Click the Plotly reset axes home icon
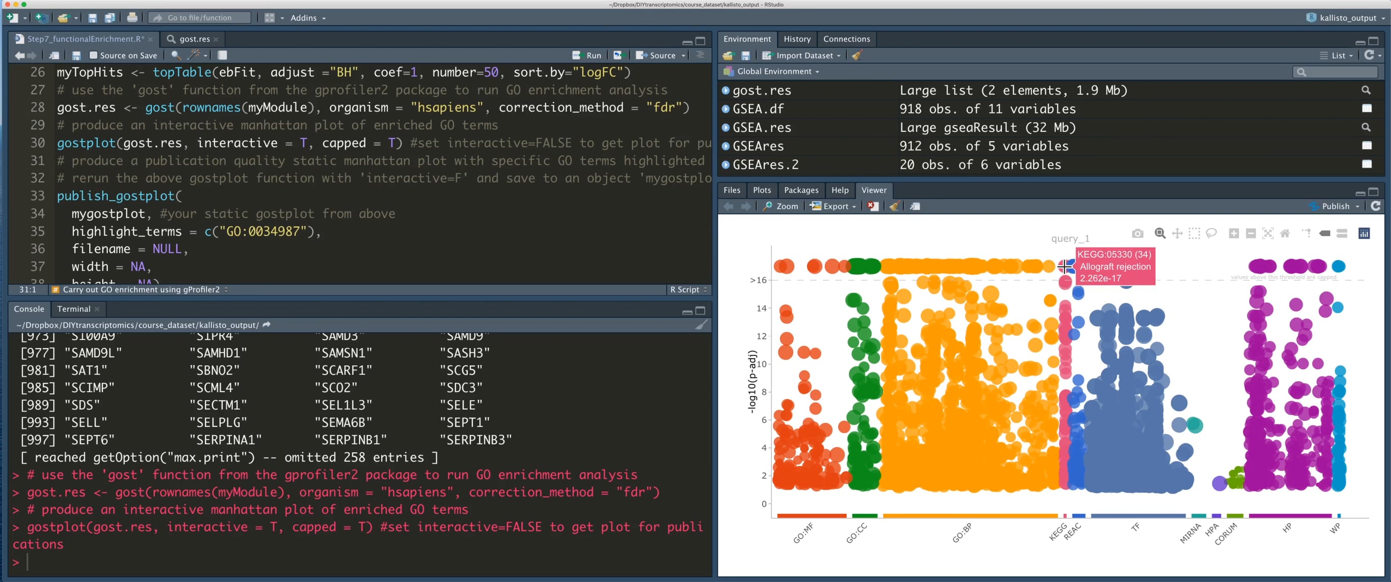 click(1285, 234)
